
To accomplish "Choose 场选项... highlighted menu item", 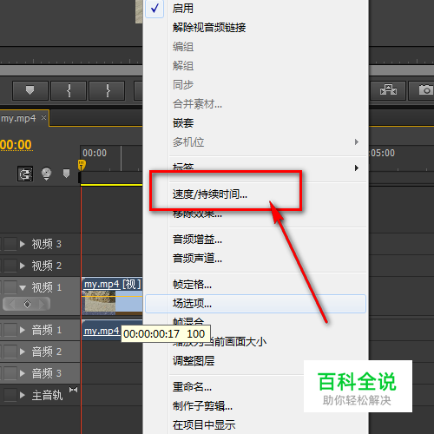I will [x=255, y=304].
